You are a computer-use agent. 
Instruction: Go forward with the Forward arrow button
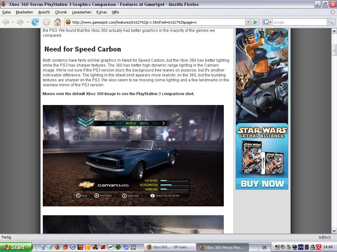coord(20,22)
